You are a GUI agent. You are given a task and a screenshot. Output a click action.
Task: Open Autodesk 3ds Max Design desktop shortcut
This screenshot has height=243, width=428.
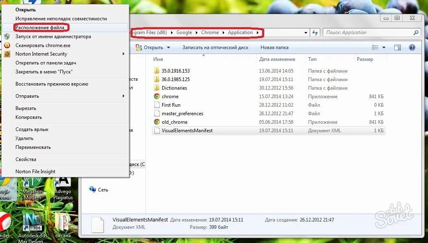[33, 228]
